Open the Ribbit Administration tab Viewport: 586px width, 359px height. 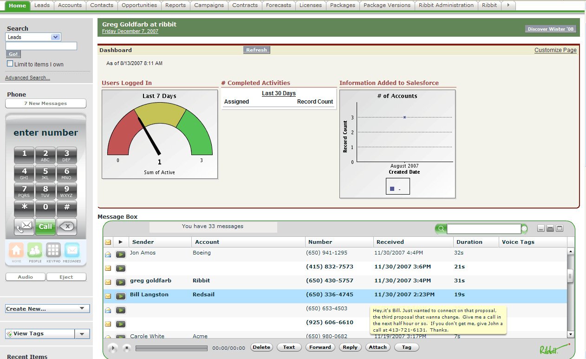pos(446,5)
